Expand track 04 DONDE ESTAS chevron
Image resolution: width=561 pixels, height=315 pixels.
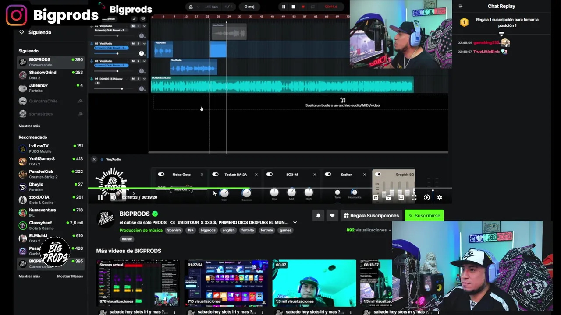(144, 79)
